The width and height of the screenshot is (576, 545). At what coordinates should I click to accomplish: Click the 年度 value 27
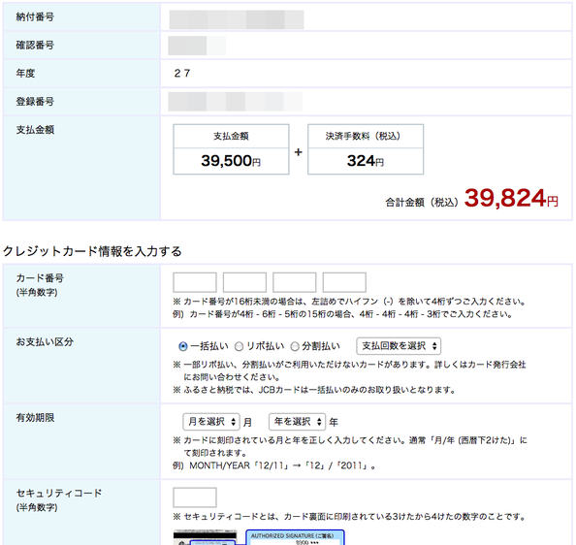coord(182,74)
